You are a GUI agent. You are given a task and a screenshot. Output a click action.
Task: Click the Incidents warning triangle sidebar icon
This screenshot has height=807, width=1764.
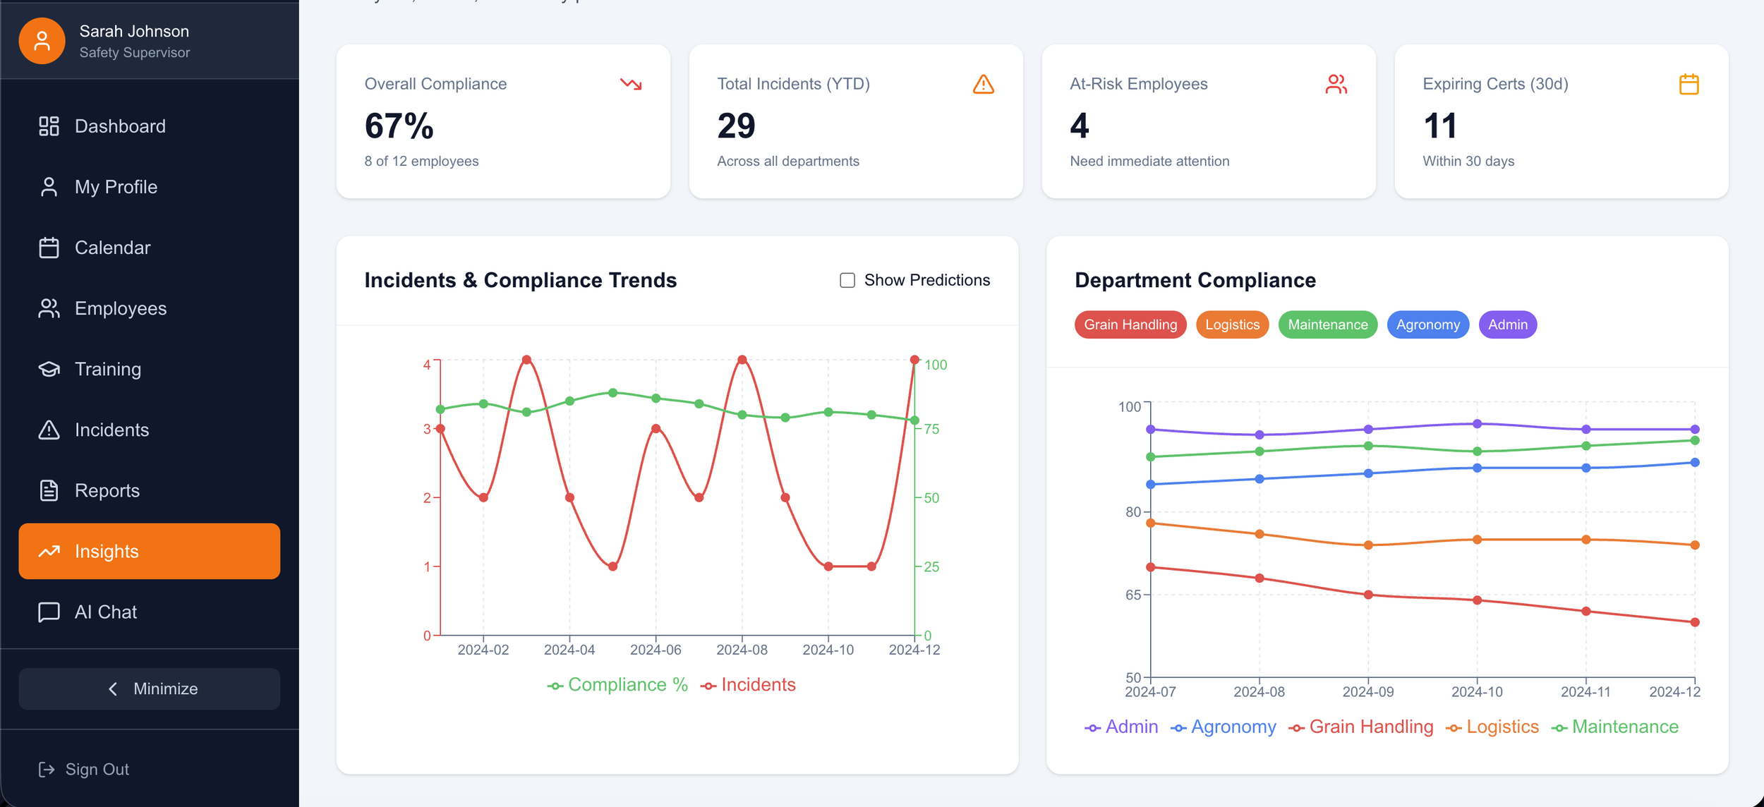(x=49, y=430)
